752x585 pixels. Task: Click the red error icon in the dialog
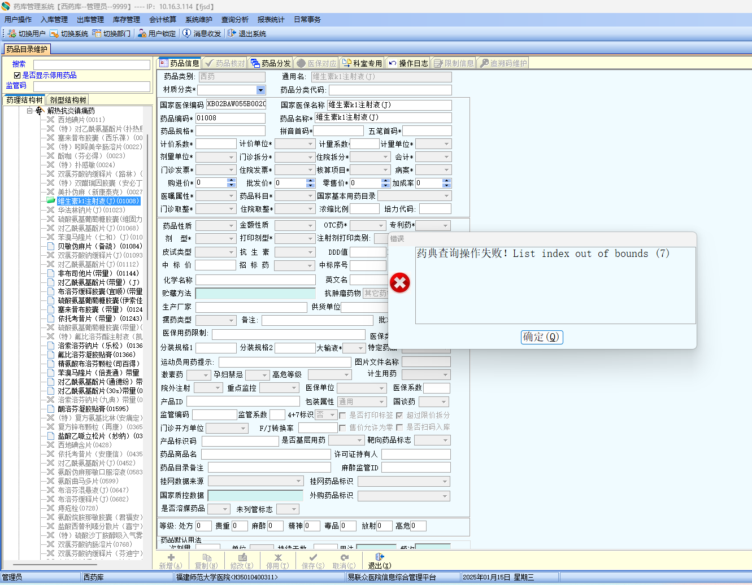coord(400,282)
